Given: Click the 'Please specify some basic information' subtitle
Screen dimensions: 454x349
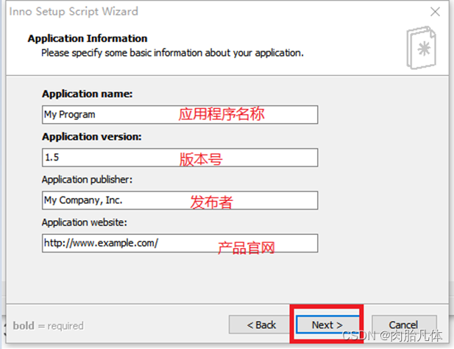Looking at the screenshot, I should pyautogui.click(x=172, y=53).
